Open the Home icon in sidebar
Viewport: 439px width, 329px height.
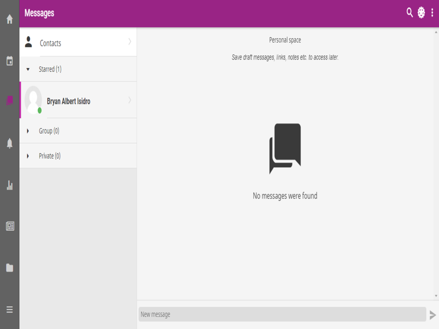pyautogui.click(x=10, y=19)
